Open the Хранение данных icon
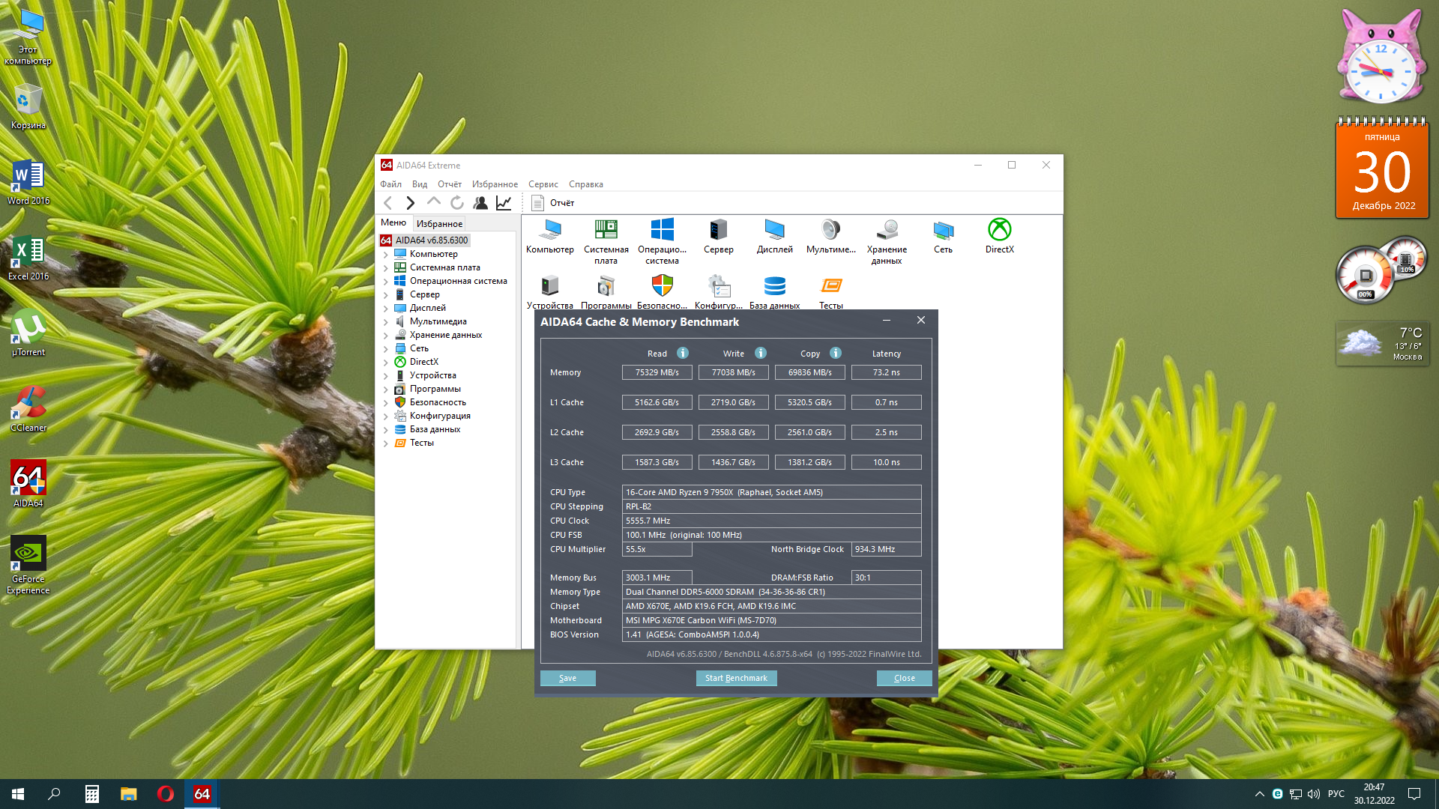This screenshot has width=1439, height=809. (x=887, y=231)
